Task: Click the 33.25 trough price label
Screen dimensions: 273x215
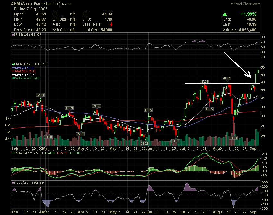Action: pyautogui.click(x=145, y=143)
